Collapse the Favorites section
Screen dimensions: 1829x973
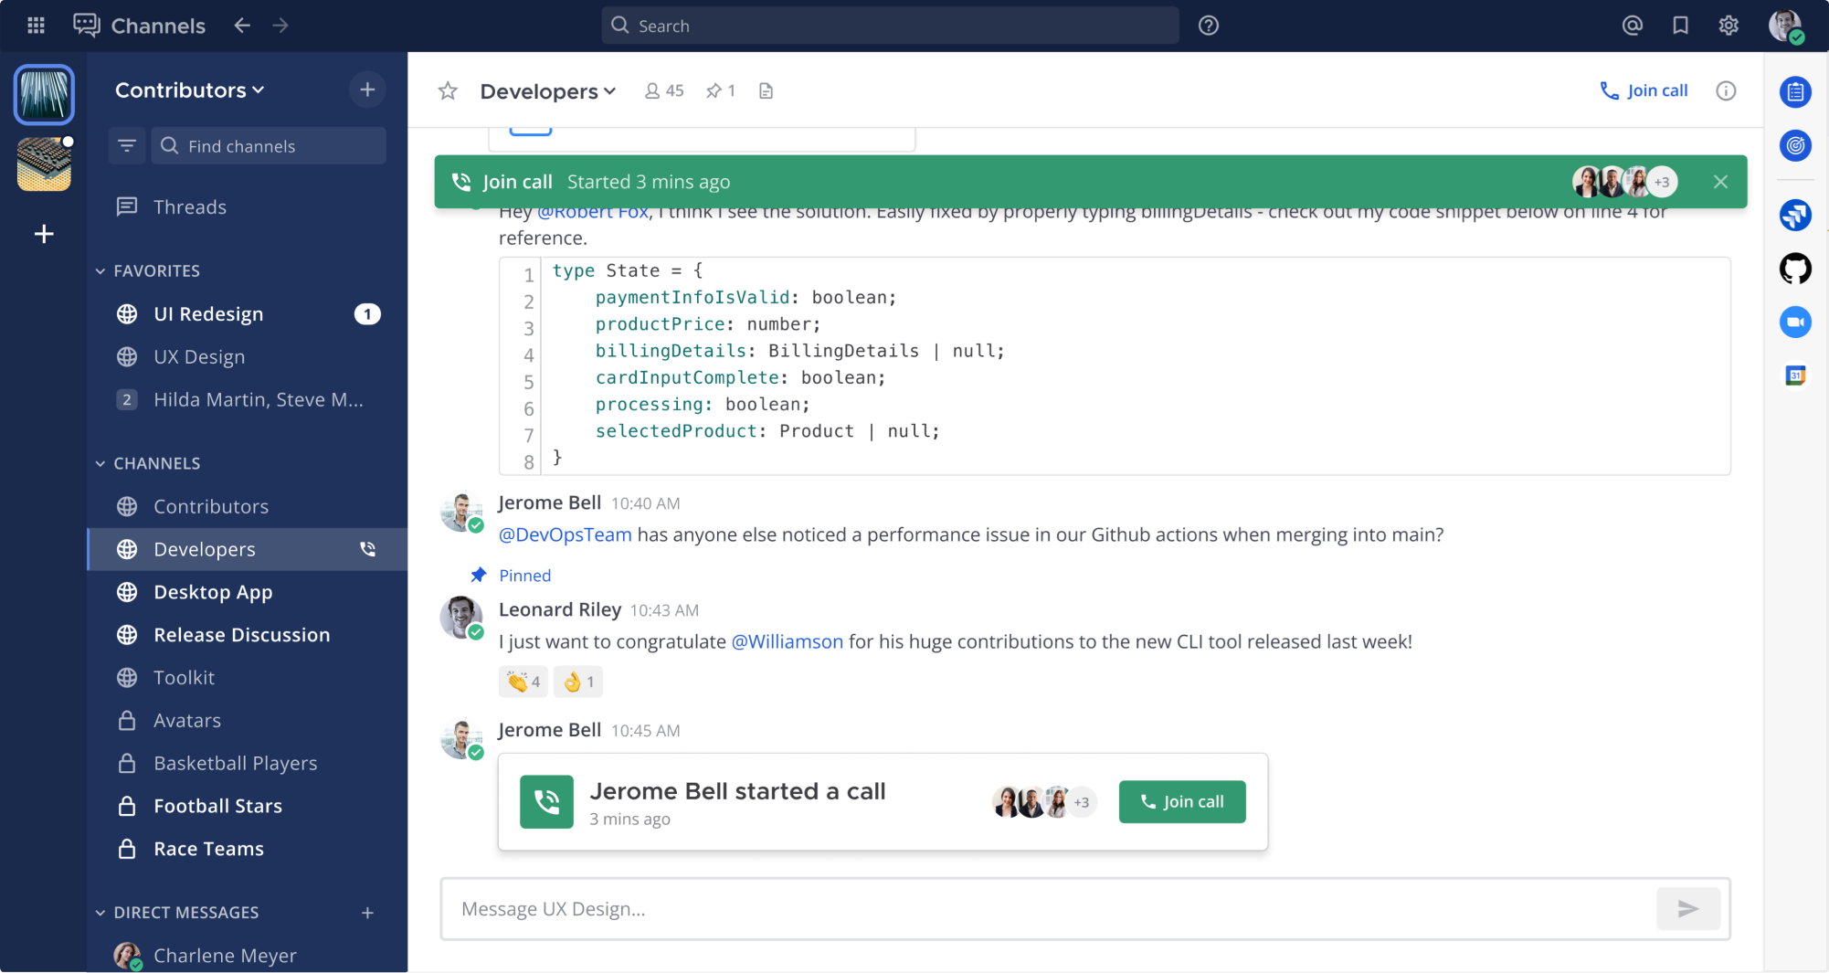[x=100, y=270]
